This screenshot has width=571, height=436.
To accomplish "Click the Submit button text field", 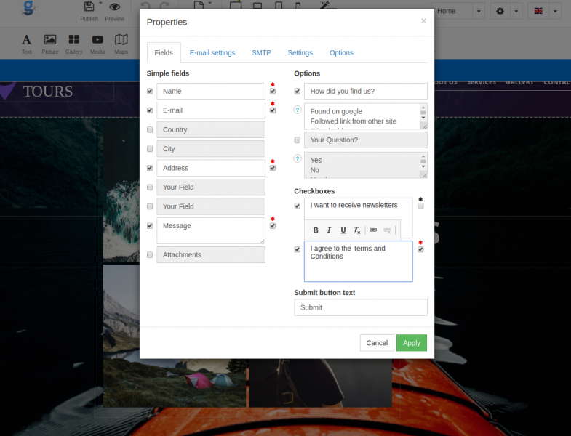I will point(361,307).
